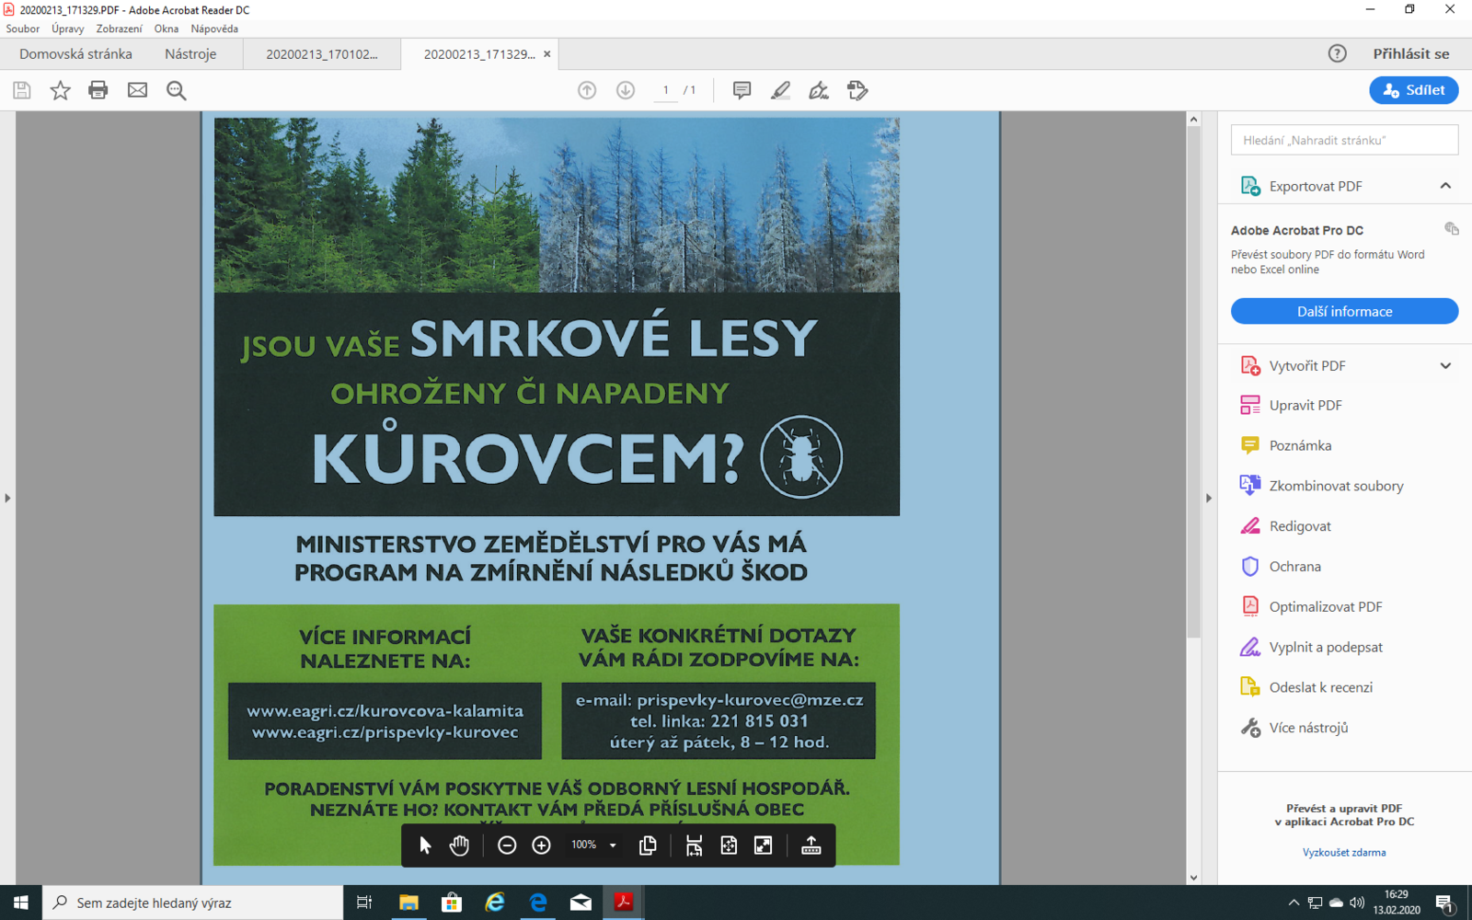
Task: Open the 20200213_170102 document tab
Action: click(x=322, y=54)
